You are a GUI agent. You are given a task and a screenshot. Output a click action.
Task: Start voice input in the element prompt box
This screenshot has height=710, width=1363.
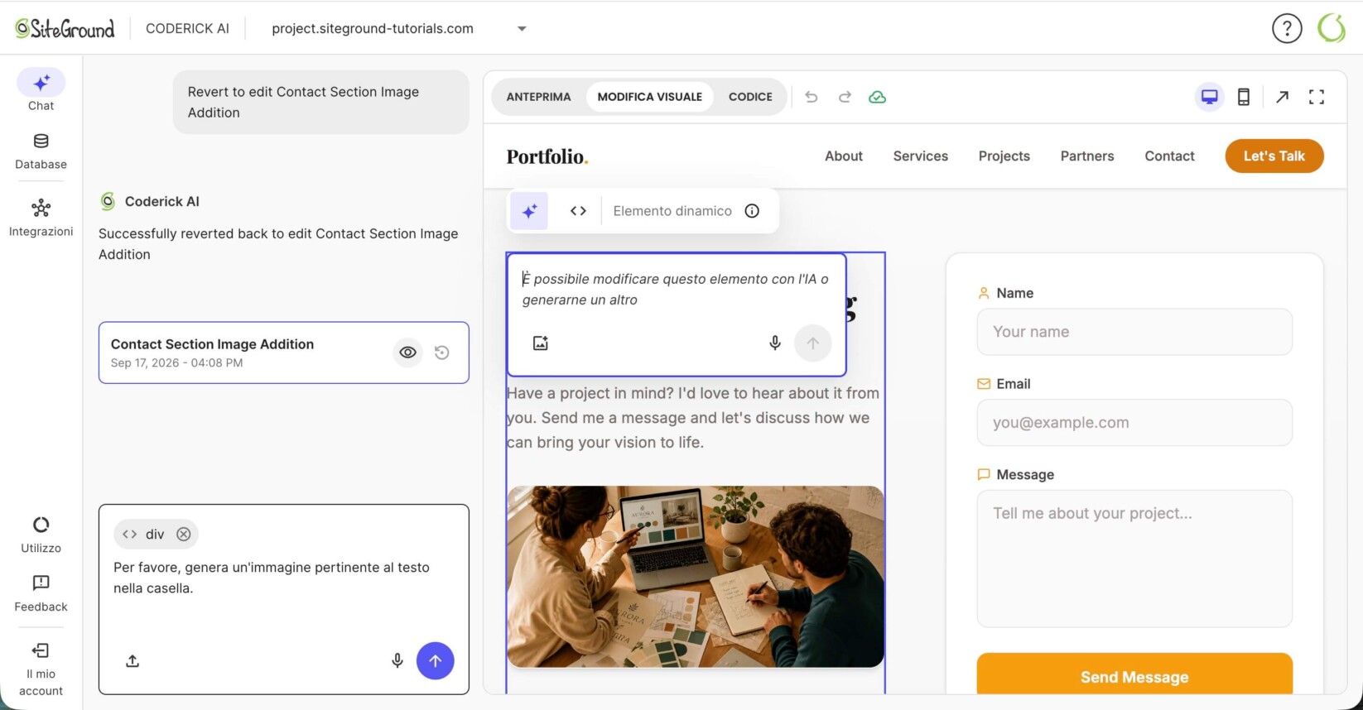(775, 343)
